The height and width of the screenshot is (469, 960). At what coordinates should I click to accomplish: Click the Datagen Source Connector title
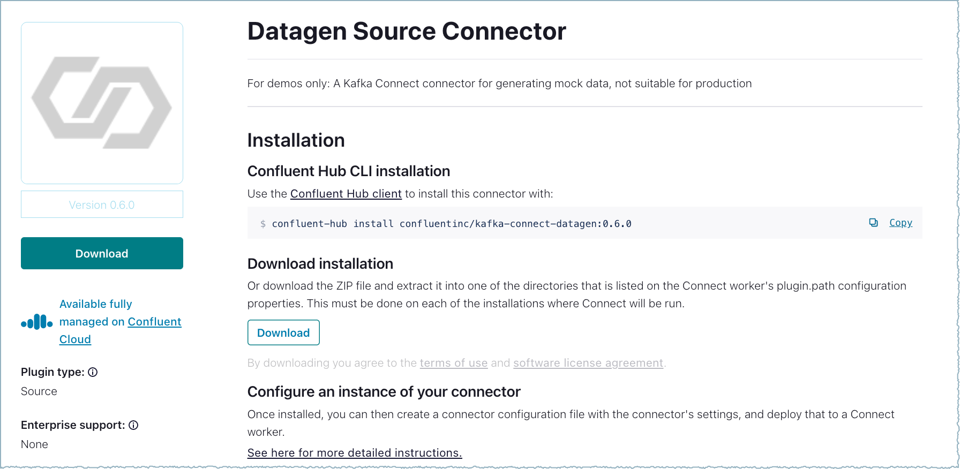[x=406, y=31]
